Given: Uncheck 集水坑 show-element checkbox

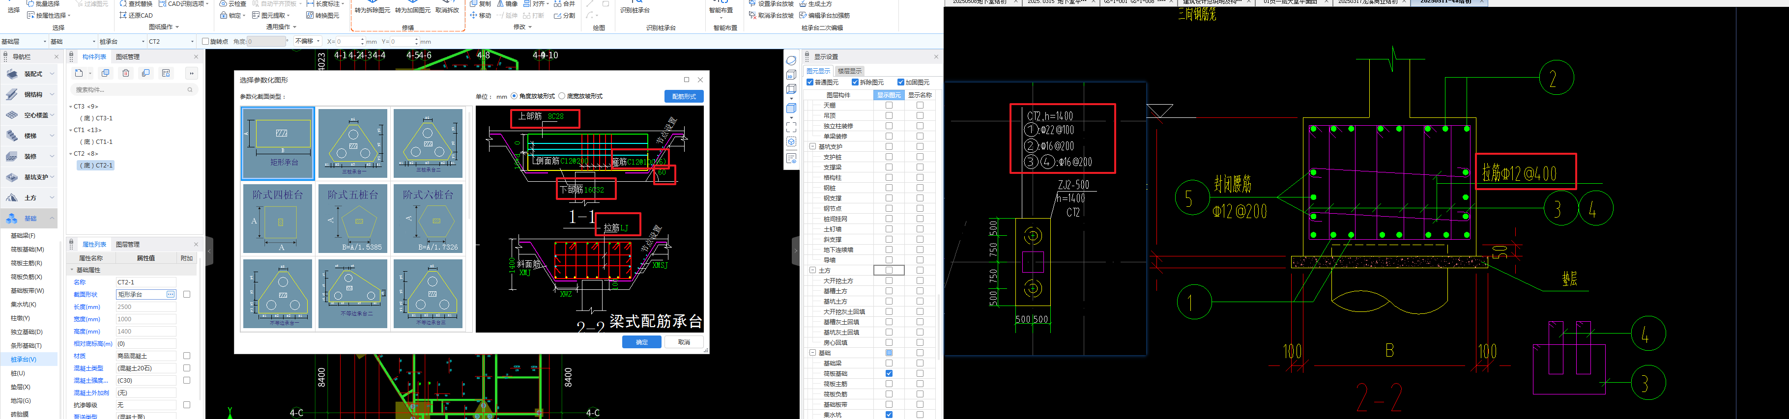Looking at the screenshot, I should pos(889,415).
